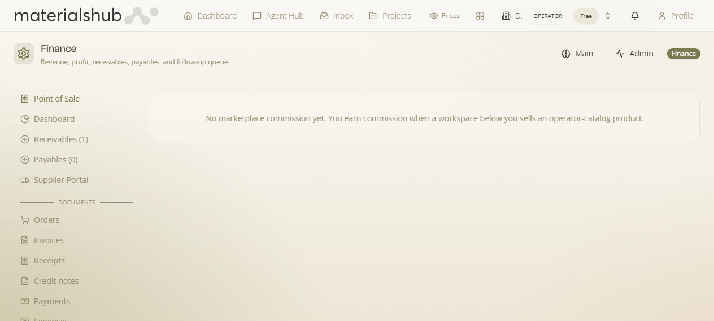Click the home icon beside the header Dashboard link

point(188,16)
